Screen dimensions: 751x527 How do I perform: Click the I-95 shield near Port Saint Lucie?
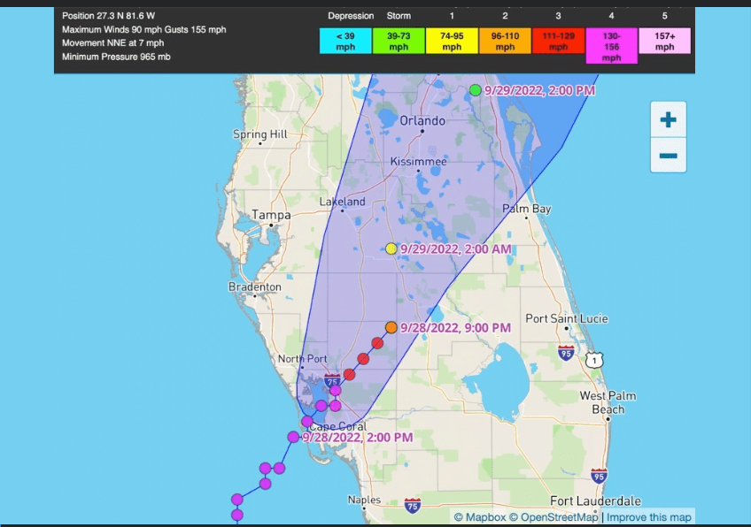click(566, 354)
